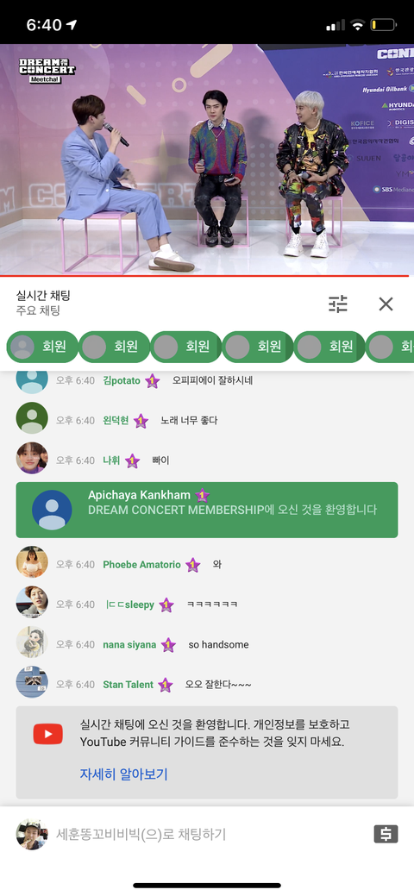414x896 pixels.
Task: Tap the Super Chat dollar icon
Action: pos(386,834)
